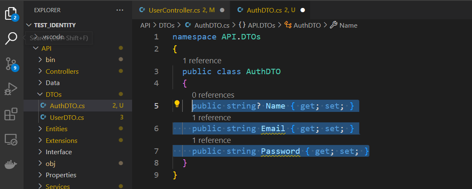The width and height of the screenshot is (472, 189).
Task: Switch to the UserController.cs tab
Action: tap(181, 10)
